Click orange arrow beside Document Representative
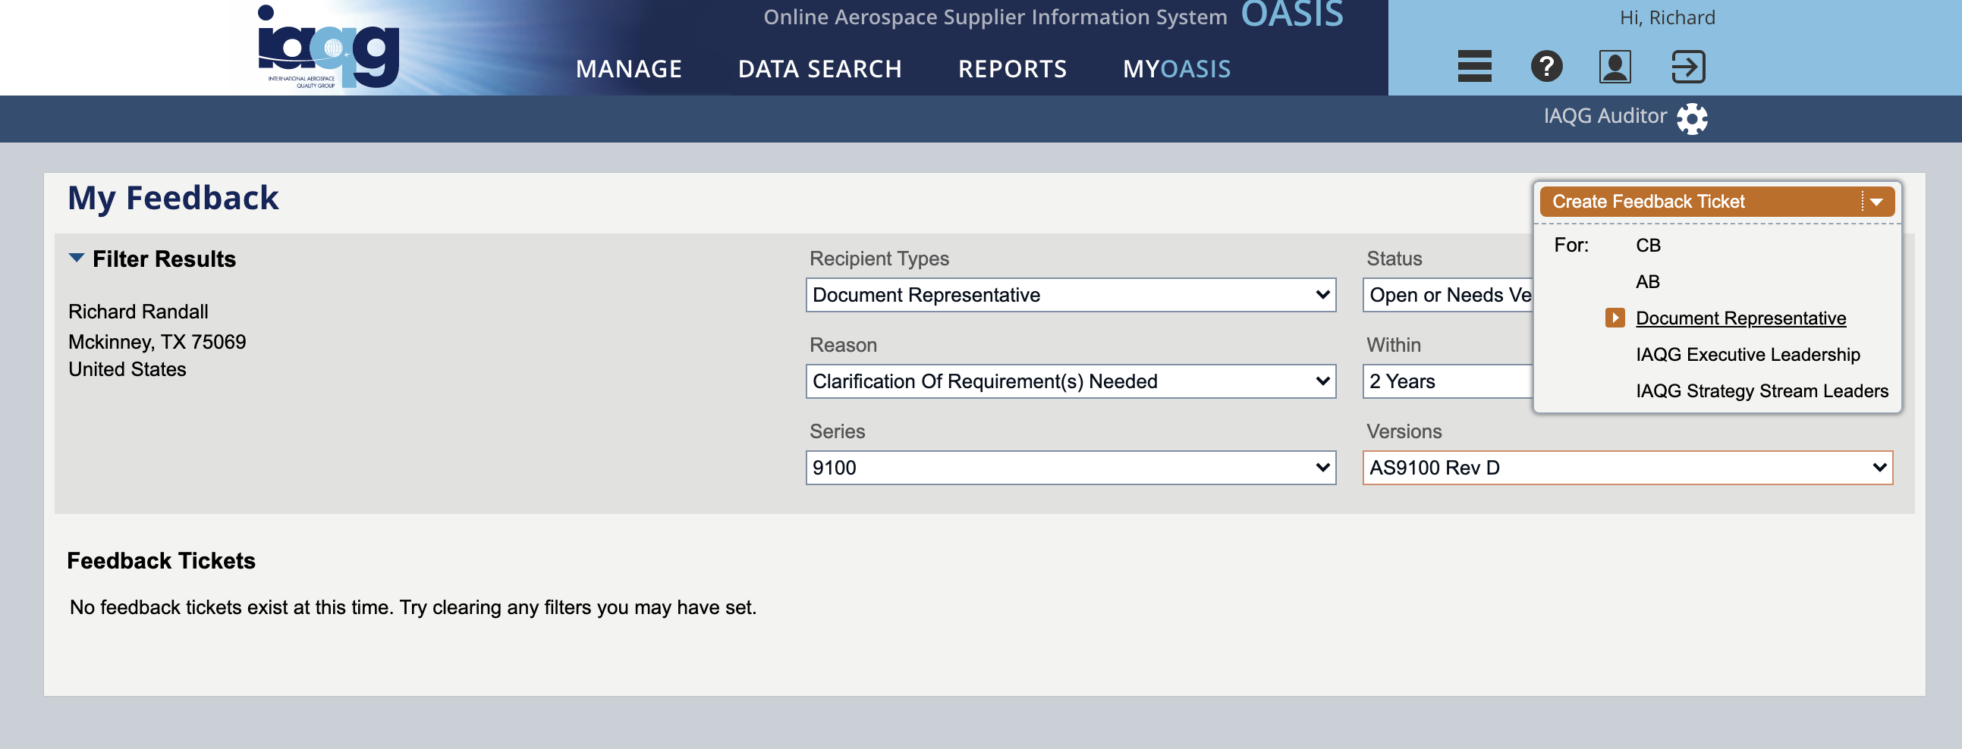 (1614, 318)
